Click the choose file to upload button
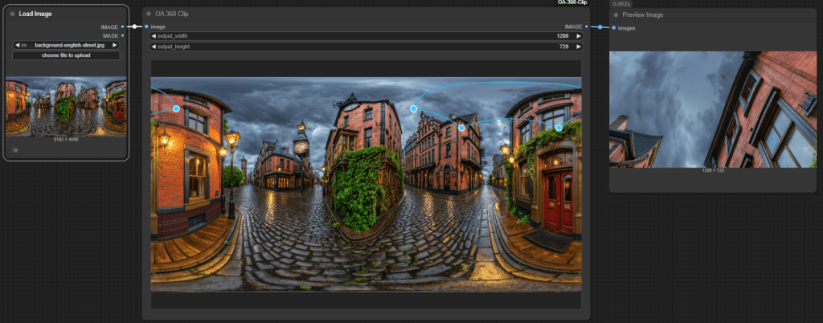Screen dimensions: 823x323 66,55
